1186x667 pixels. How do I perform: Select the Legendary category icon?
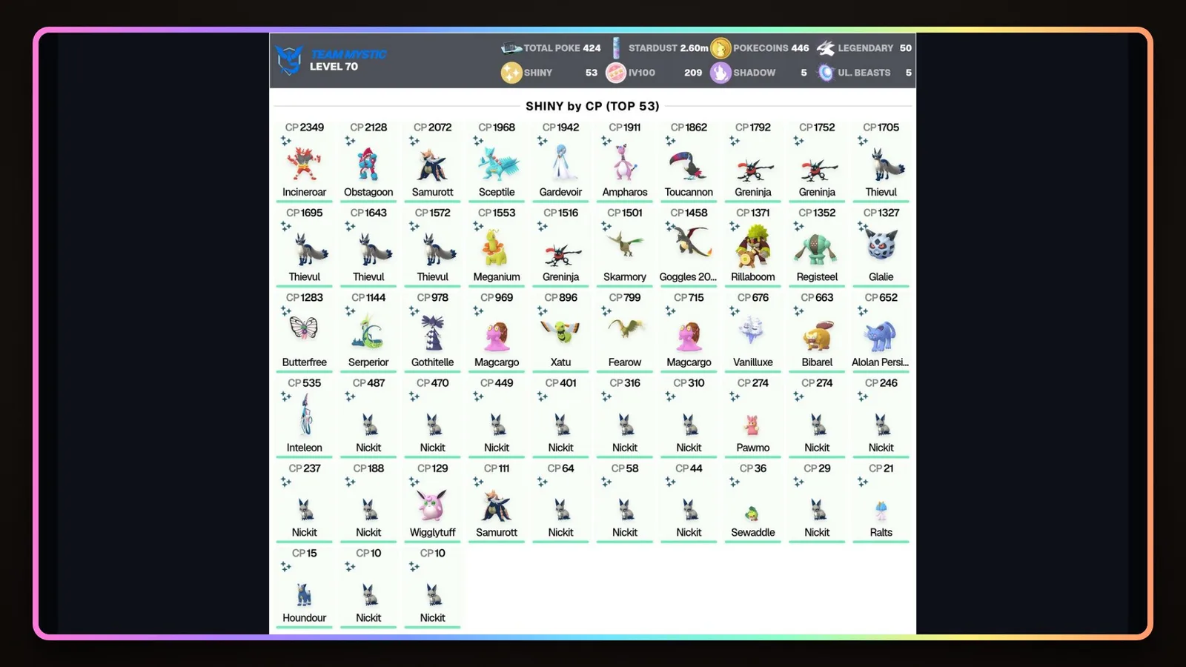pos(826,48)
